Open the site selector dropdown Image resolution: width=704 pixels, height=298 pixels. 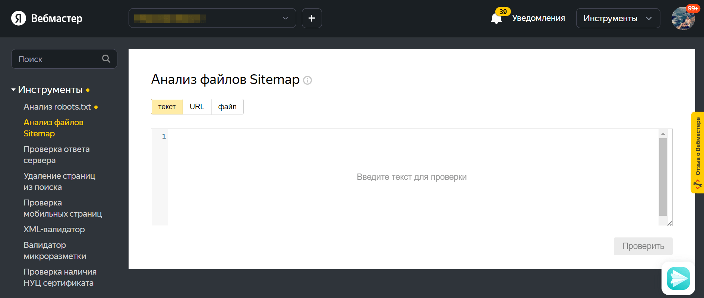tap(212, 18)
